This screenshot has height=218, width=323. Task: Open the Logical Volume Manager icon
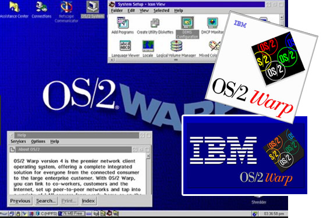(x=176, y=49)
